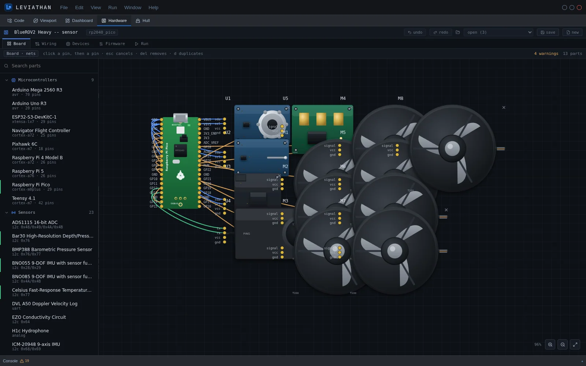
Task: Open the Run sub-tab with play icon
Action: coord(141,44)
